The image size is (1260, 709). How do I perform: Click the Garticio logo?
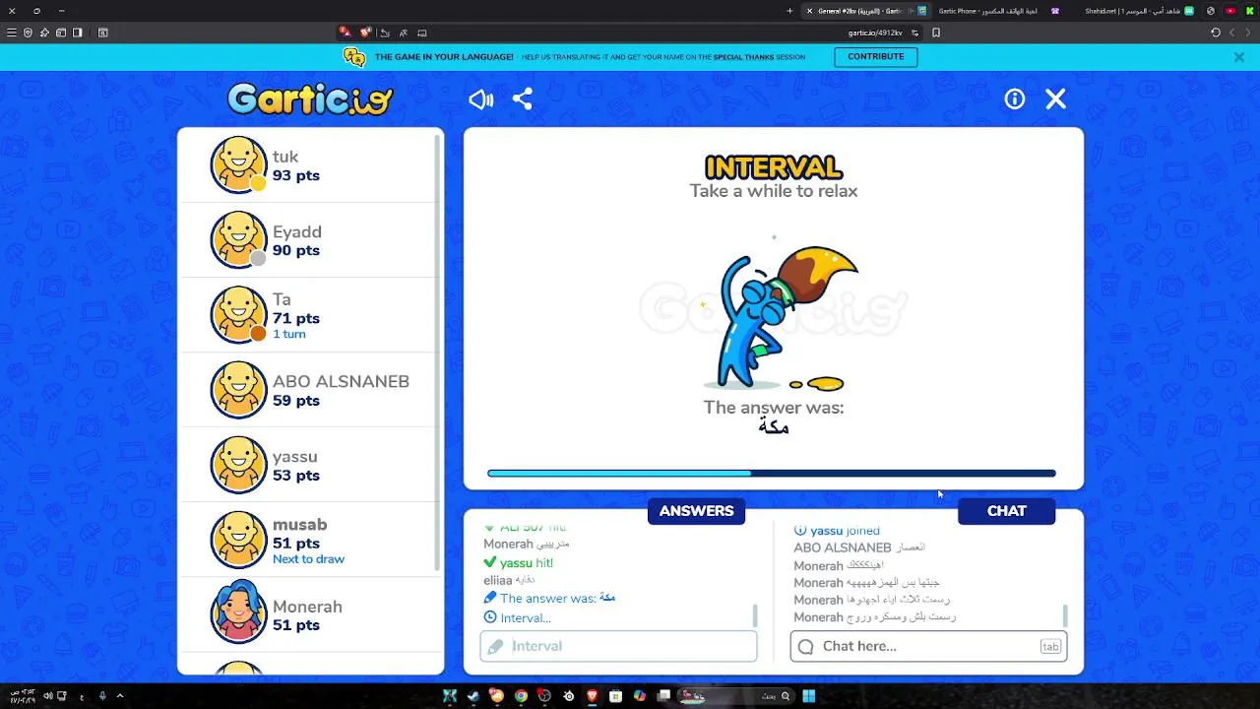pyautogui.click(x=310, y=98)
